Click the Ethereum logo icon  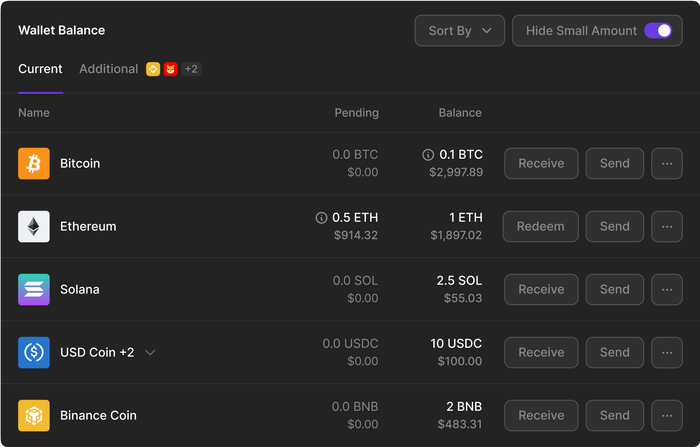(x=34, y=226)
